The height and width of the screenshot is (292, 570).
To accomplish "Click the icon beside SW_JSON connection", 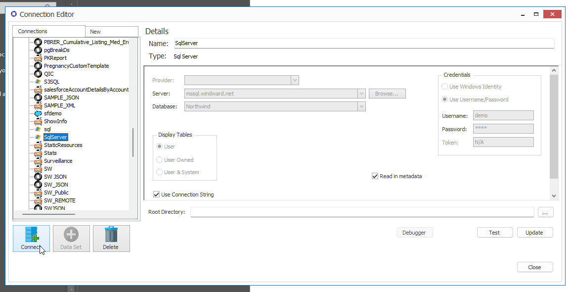I will (38, 185).
